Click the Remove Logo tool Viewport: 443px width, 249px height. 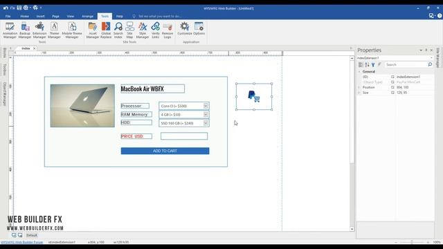point(168,30)
